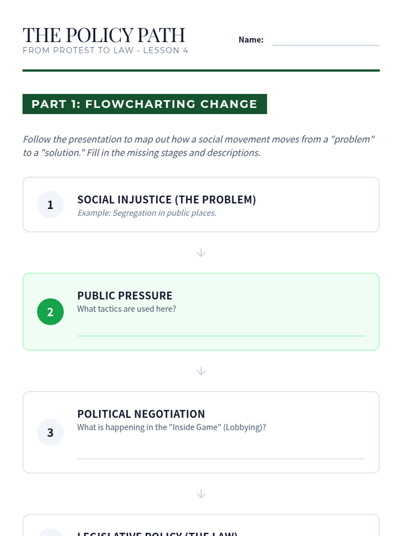Click the partially visible Legislative Policy card
402x536 pixels.
(x=201, y=525)
